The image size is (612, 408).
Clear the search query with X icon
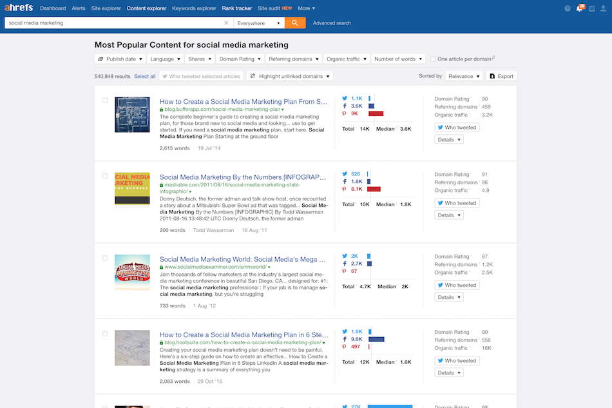[x=226, y=23]
